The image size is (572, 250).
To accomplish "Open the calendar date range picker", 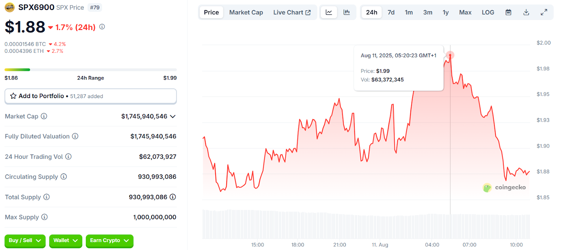I will coord(508,12).
